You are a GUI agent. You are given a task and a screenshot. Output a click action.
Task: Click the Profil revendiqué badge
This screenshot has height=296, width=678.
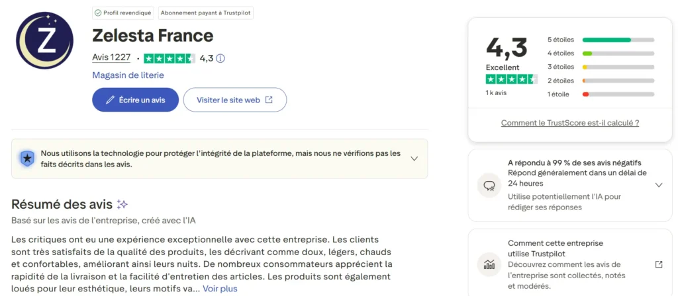[123, 13]
